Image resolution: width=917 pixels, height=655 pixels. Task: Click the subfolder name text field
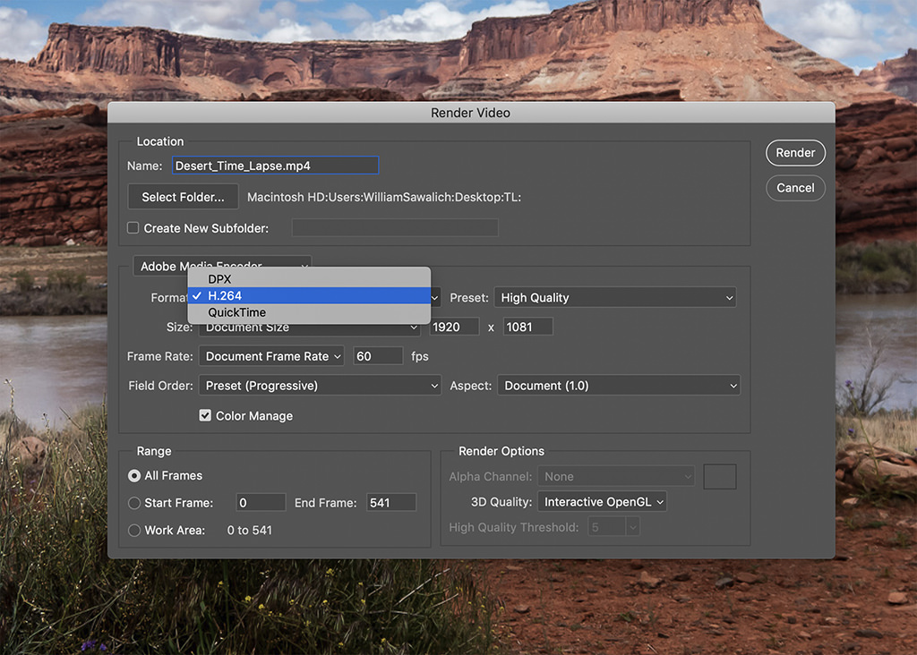pos(395,228)
